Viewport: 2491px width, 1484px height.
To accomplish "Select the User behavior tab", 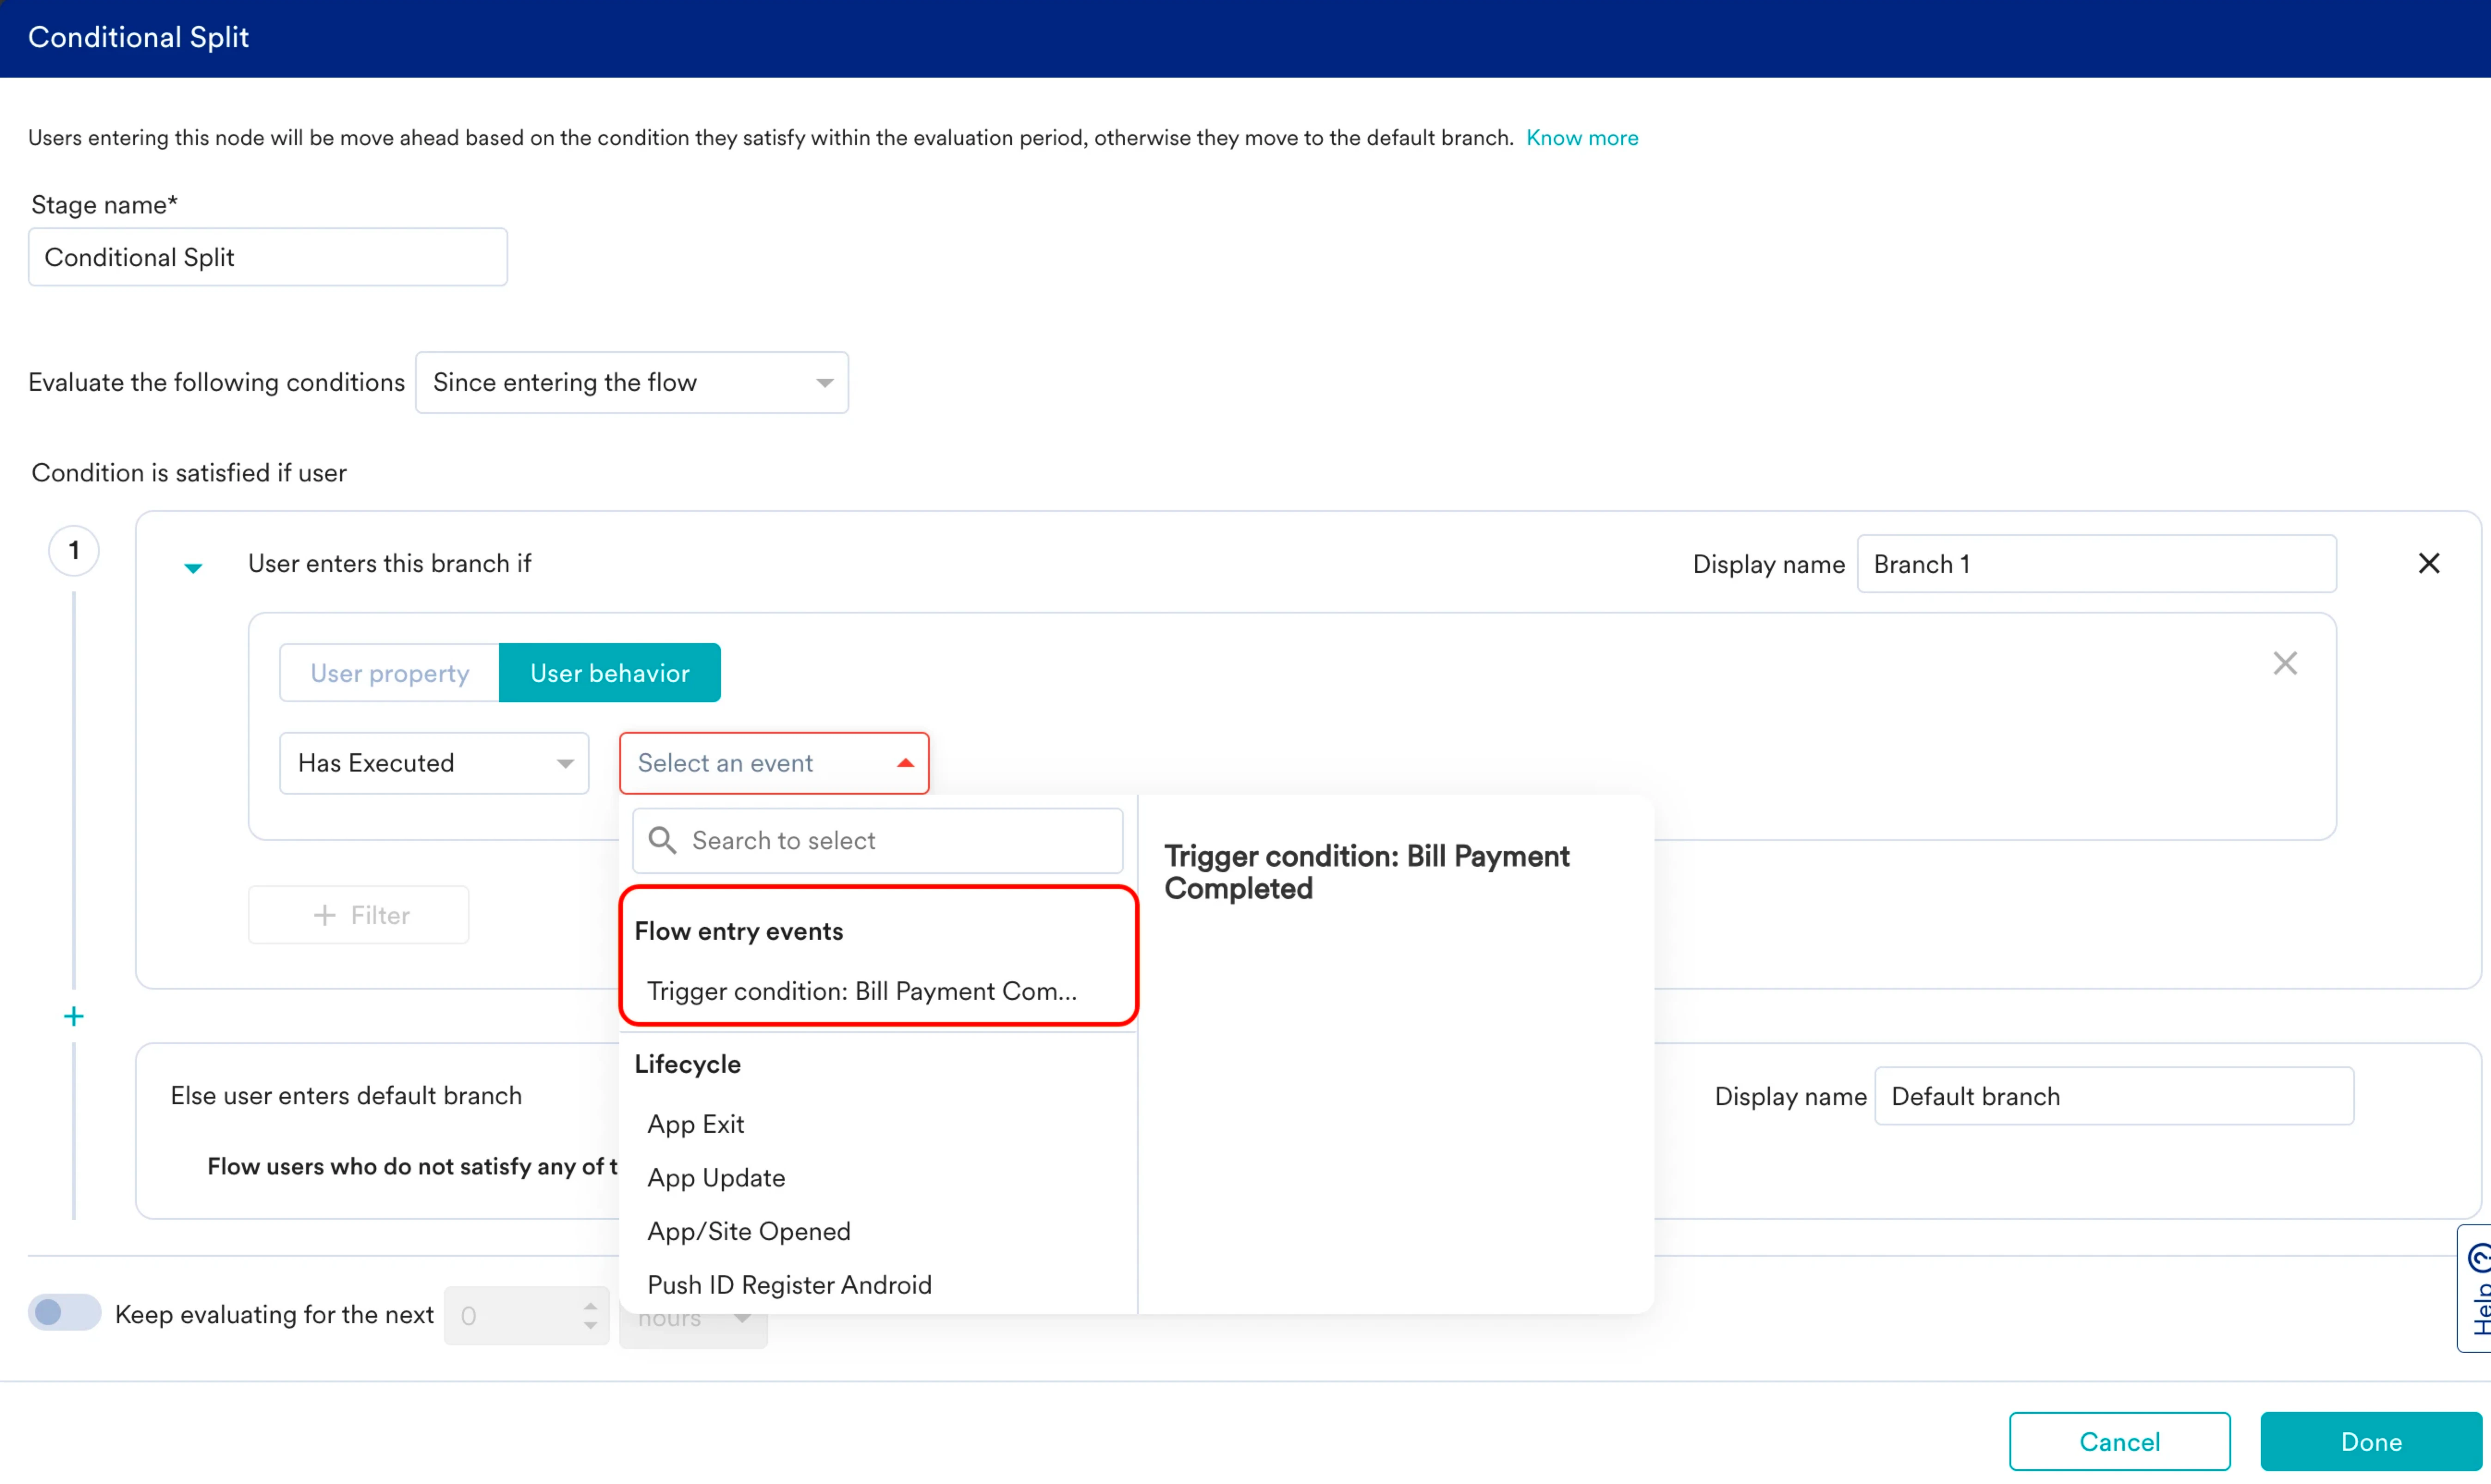I will (x=609, y=673).
